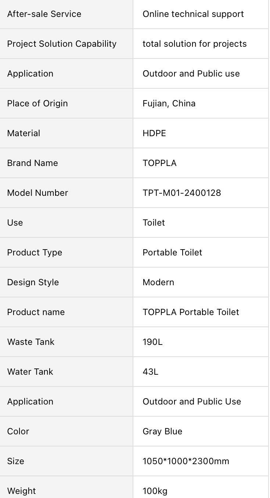This screenshot has height=498, width=270.
Task: Click the 'TOPPLA' brand name value
Action: (x=159, y=163)
